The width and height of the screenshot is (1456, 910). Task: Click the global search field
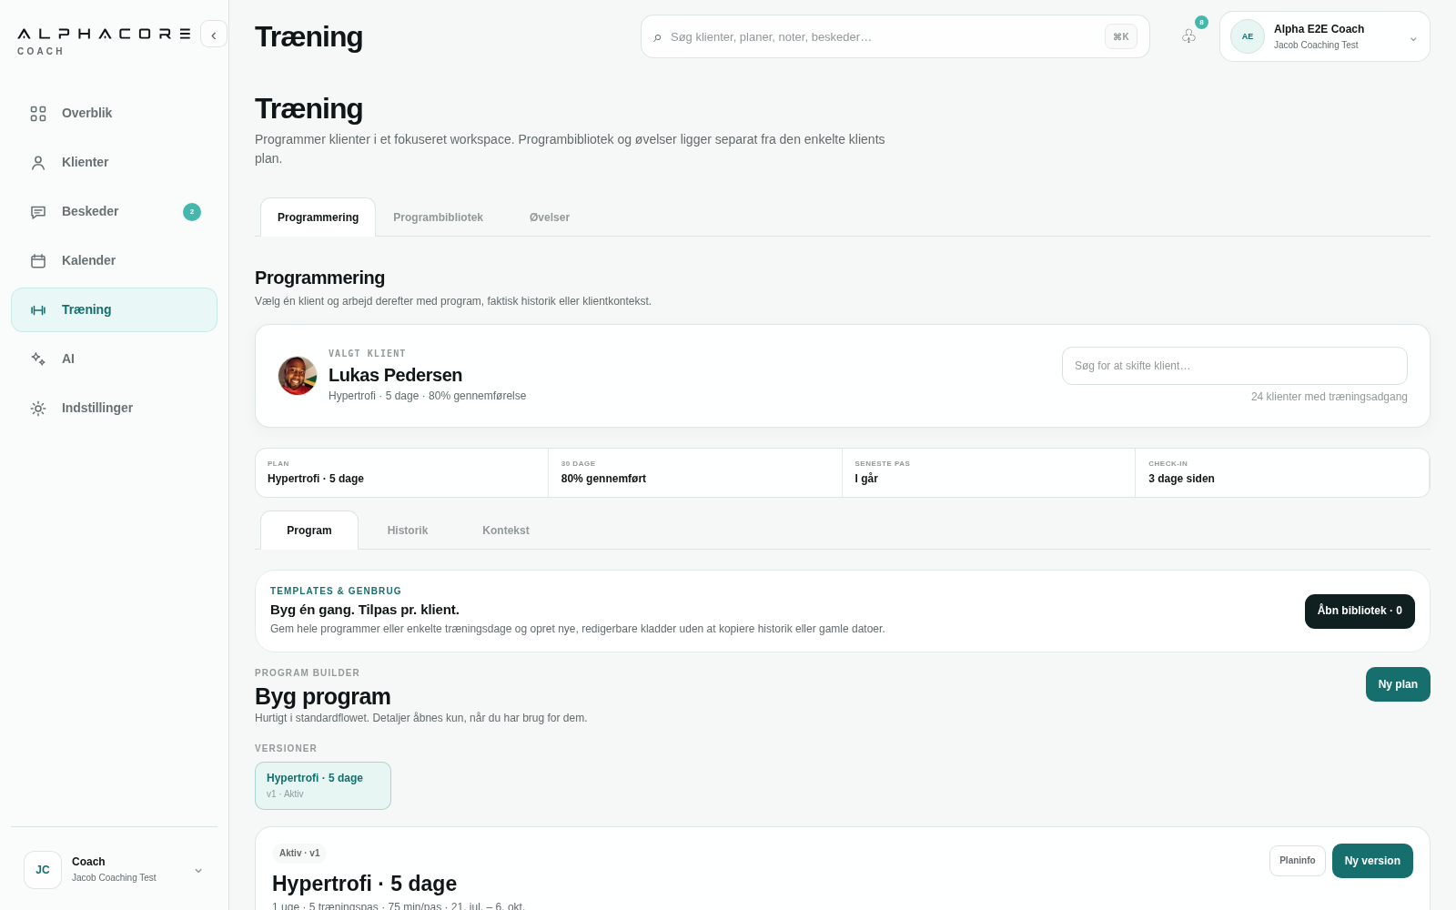pyautogui.click(x=895, y=36)
